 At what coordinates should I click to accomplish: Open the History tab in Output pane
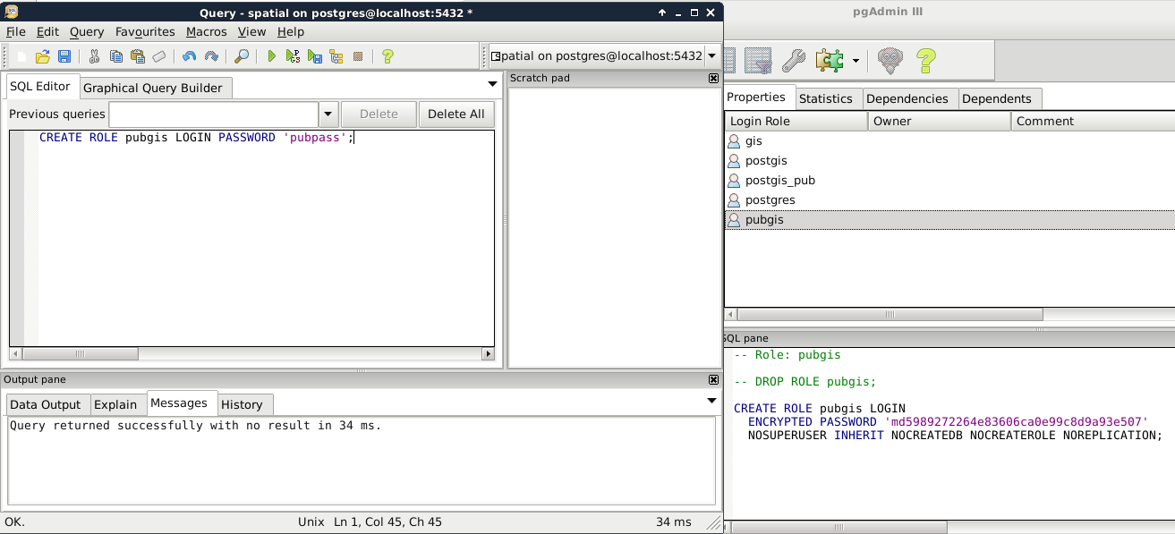(x=242, y=404)
